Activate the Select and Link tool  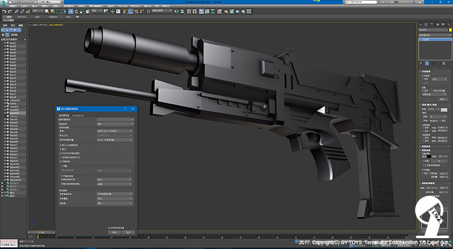(16, 11)
